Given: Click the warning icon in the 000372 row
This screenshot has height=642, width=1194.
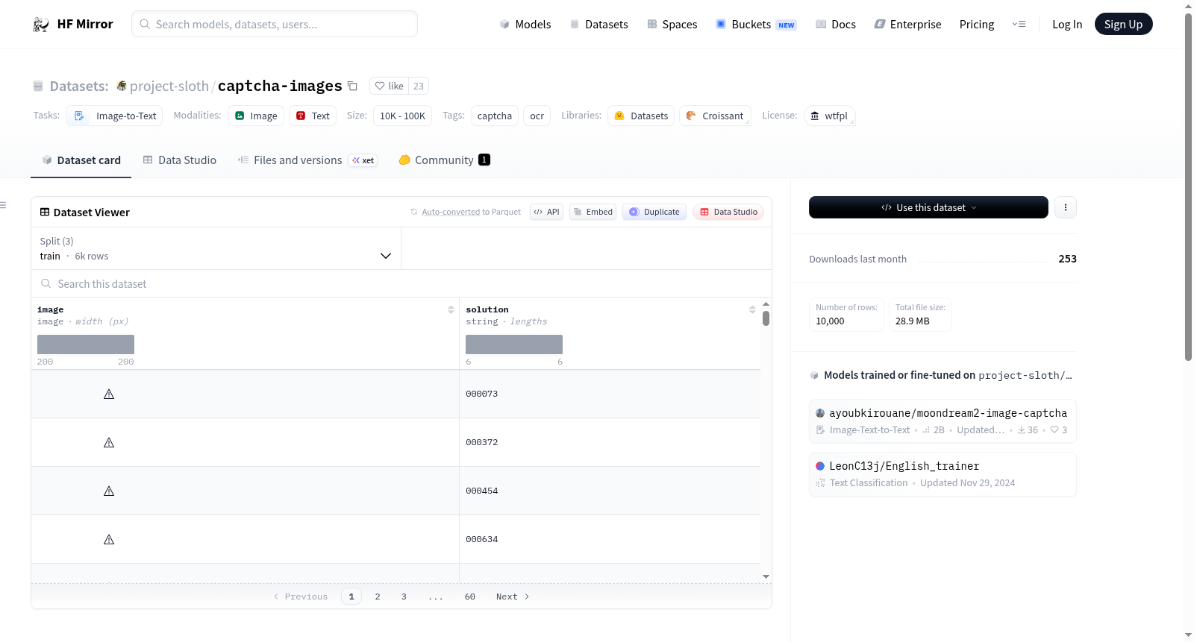Looking at the screenshot, I should 109,442.
